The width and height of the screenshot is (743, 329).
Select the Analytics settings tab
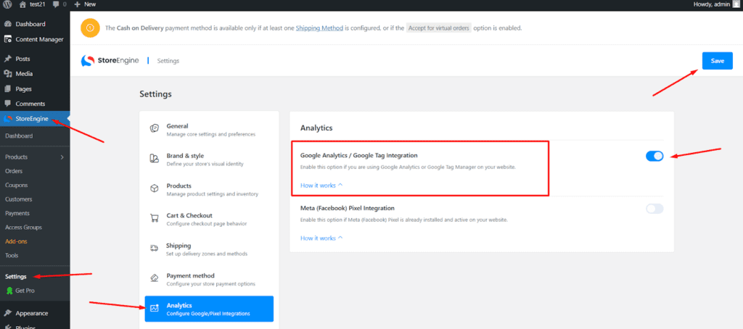pos(209,309)
